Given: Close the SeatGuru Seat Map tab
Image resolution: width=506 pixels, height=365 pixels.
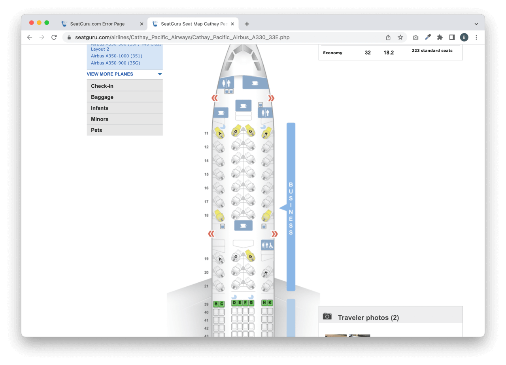Looking at the screenshot, I should click(233, 24).
